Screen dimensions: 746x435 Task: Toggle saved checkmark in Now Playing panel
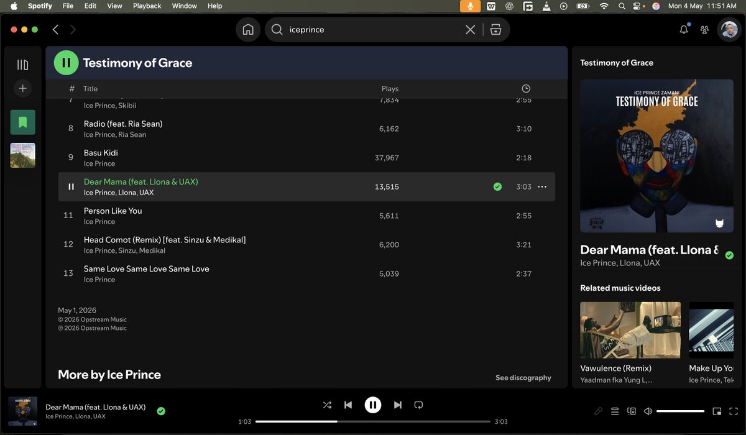[729, 255]
